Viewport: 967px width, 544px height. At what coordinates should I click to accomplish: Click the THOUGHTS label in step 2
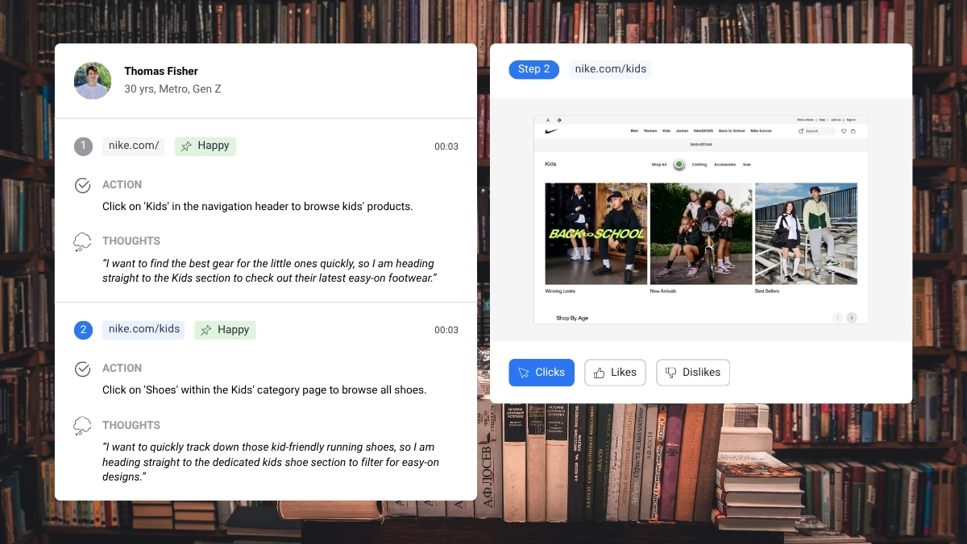tap(131, 425)
